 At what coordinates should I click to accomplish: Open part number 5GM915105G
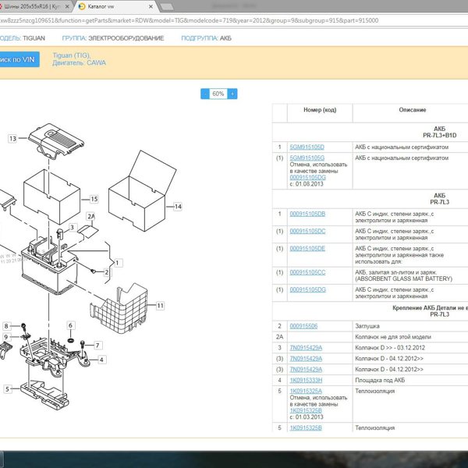coord(307,158)
